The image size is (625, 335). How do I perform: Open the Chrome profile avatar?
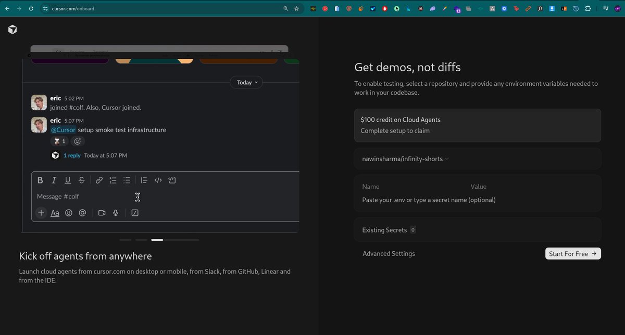point(617,9)
